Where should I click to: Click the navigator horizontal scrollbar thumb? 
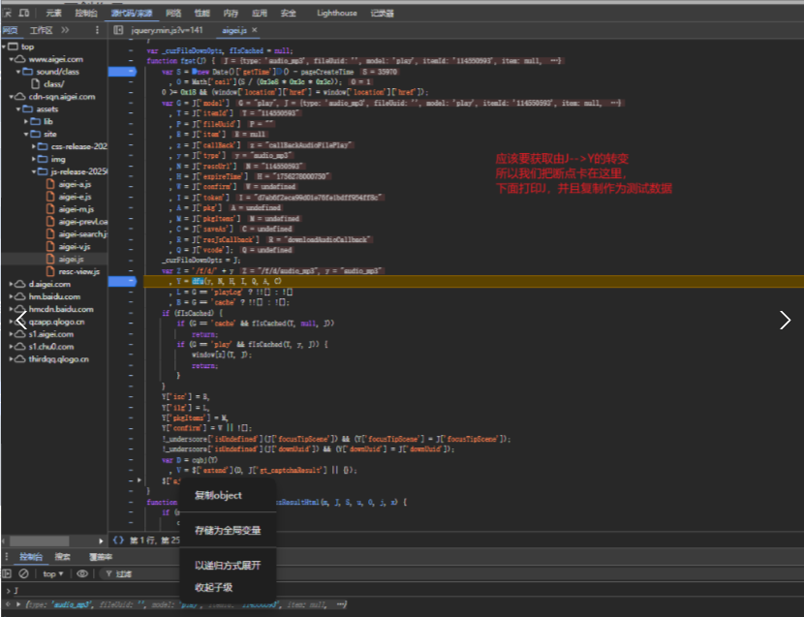point(40,540)
